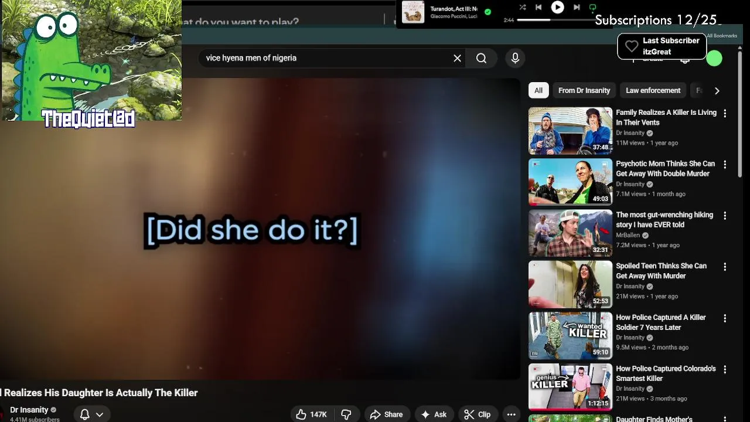Click the video title 'Realizes His Daughter Is Actually The Killer'
Image resolution: width=750 pixels, height=422 pixels.
pyautogui.click(x=100, y=393)
